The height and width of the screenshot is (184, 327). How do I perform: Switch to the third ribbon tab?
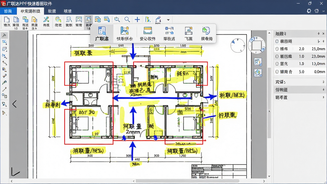point(52,11)
